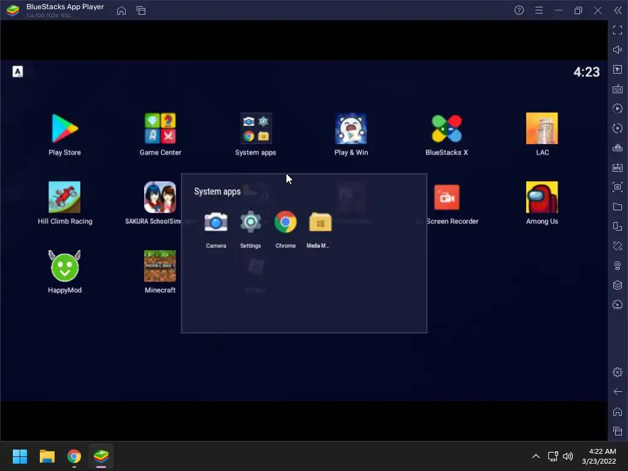Open the LAC game icon
This screenshot has height=471, width=628.
(542, 129)
